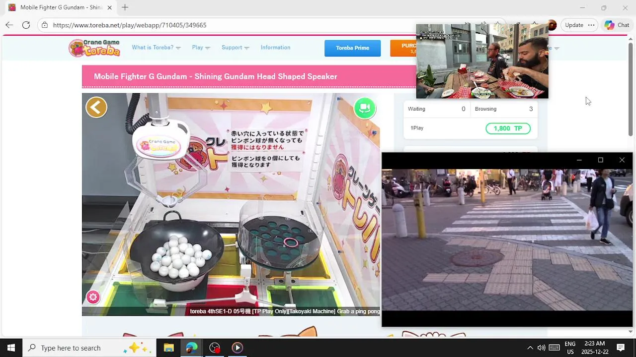Image resolution: width=636 pixels, height=357 pixels.
Task: Expand the What is Toreba? menu
Action: [x=156, y=48]
